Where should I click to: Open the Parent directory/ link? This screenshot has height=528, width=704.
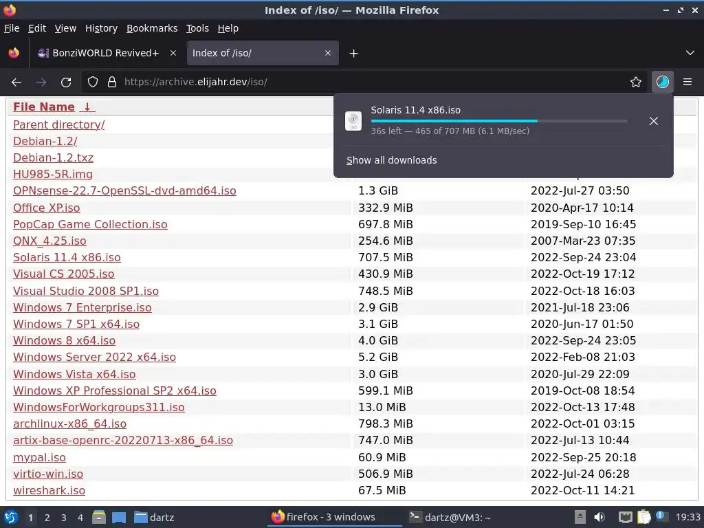point(59,124)
